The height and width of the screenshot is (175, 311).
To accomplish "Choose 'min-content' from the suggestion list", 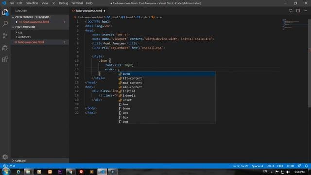I will tap(167, 87).
